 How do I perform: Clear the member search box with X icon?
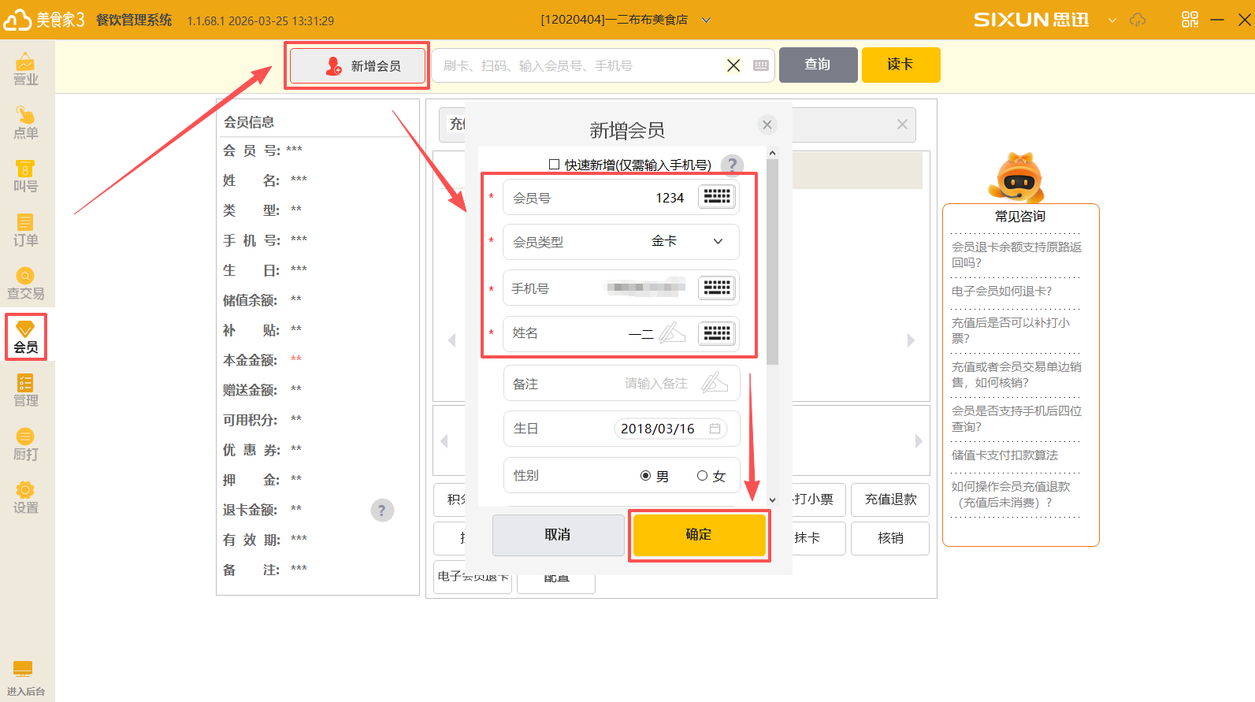point(733,65)
